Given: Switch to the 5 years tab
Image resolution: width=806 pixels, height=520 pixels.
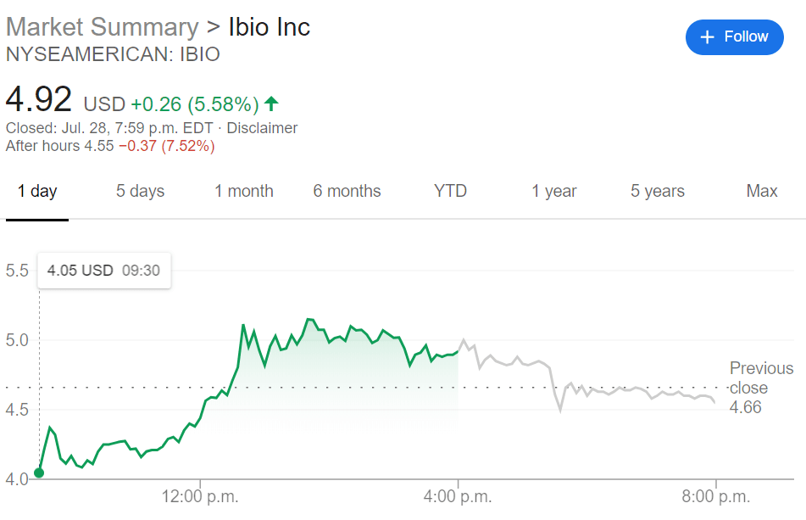Looking at the screenshot, I should tap(658, 191).
